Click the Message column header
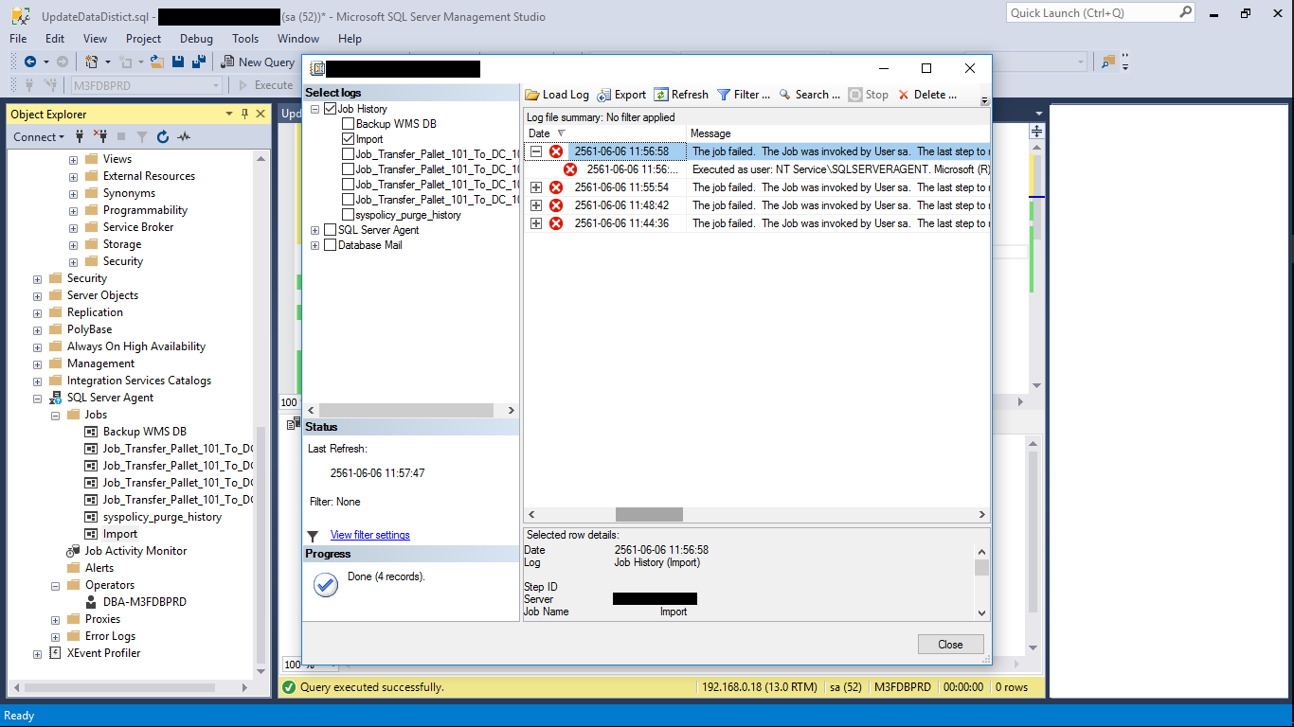The image size is (1294, 727). click(838, 133)
